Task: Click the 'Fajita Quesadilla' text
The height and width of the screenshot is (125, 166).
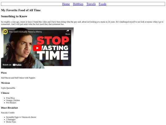Action: click(8, 88)
